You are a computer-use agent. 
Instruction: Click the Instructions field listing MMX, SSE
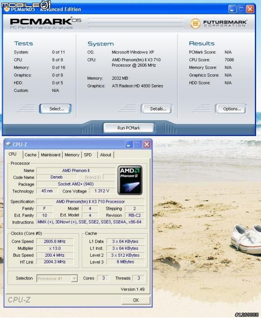(91, 222)
